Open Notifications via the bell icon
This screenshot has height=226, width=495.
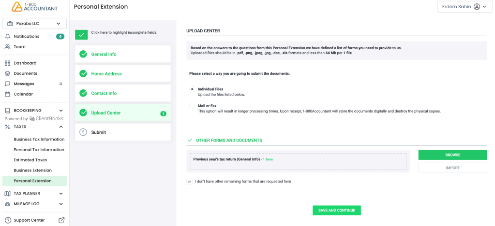[8, 37]
